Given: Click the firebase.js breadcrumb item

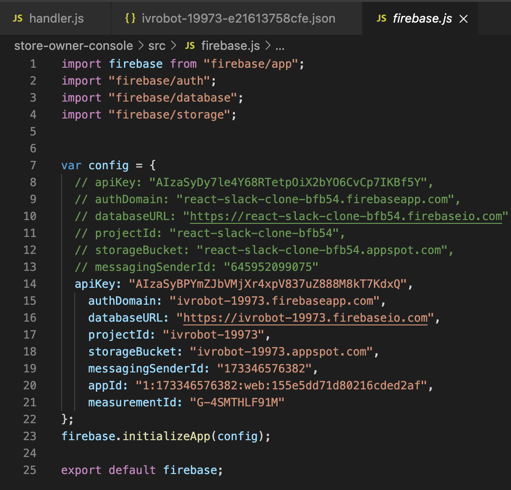Looking at the screenshot, I should [x=231, y=46].
